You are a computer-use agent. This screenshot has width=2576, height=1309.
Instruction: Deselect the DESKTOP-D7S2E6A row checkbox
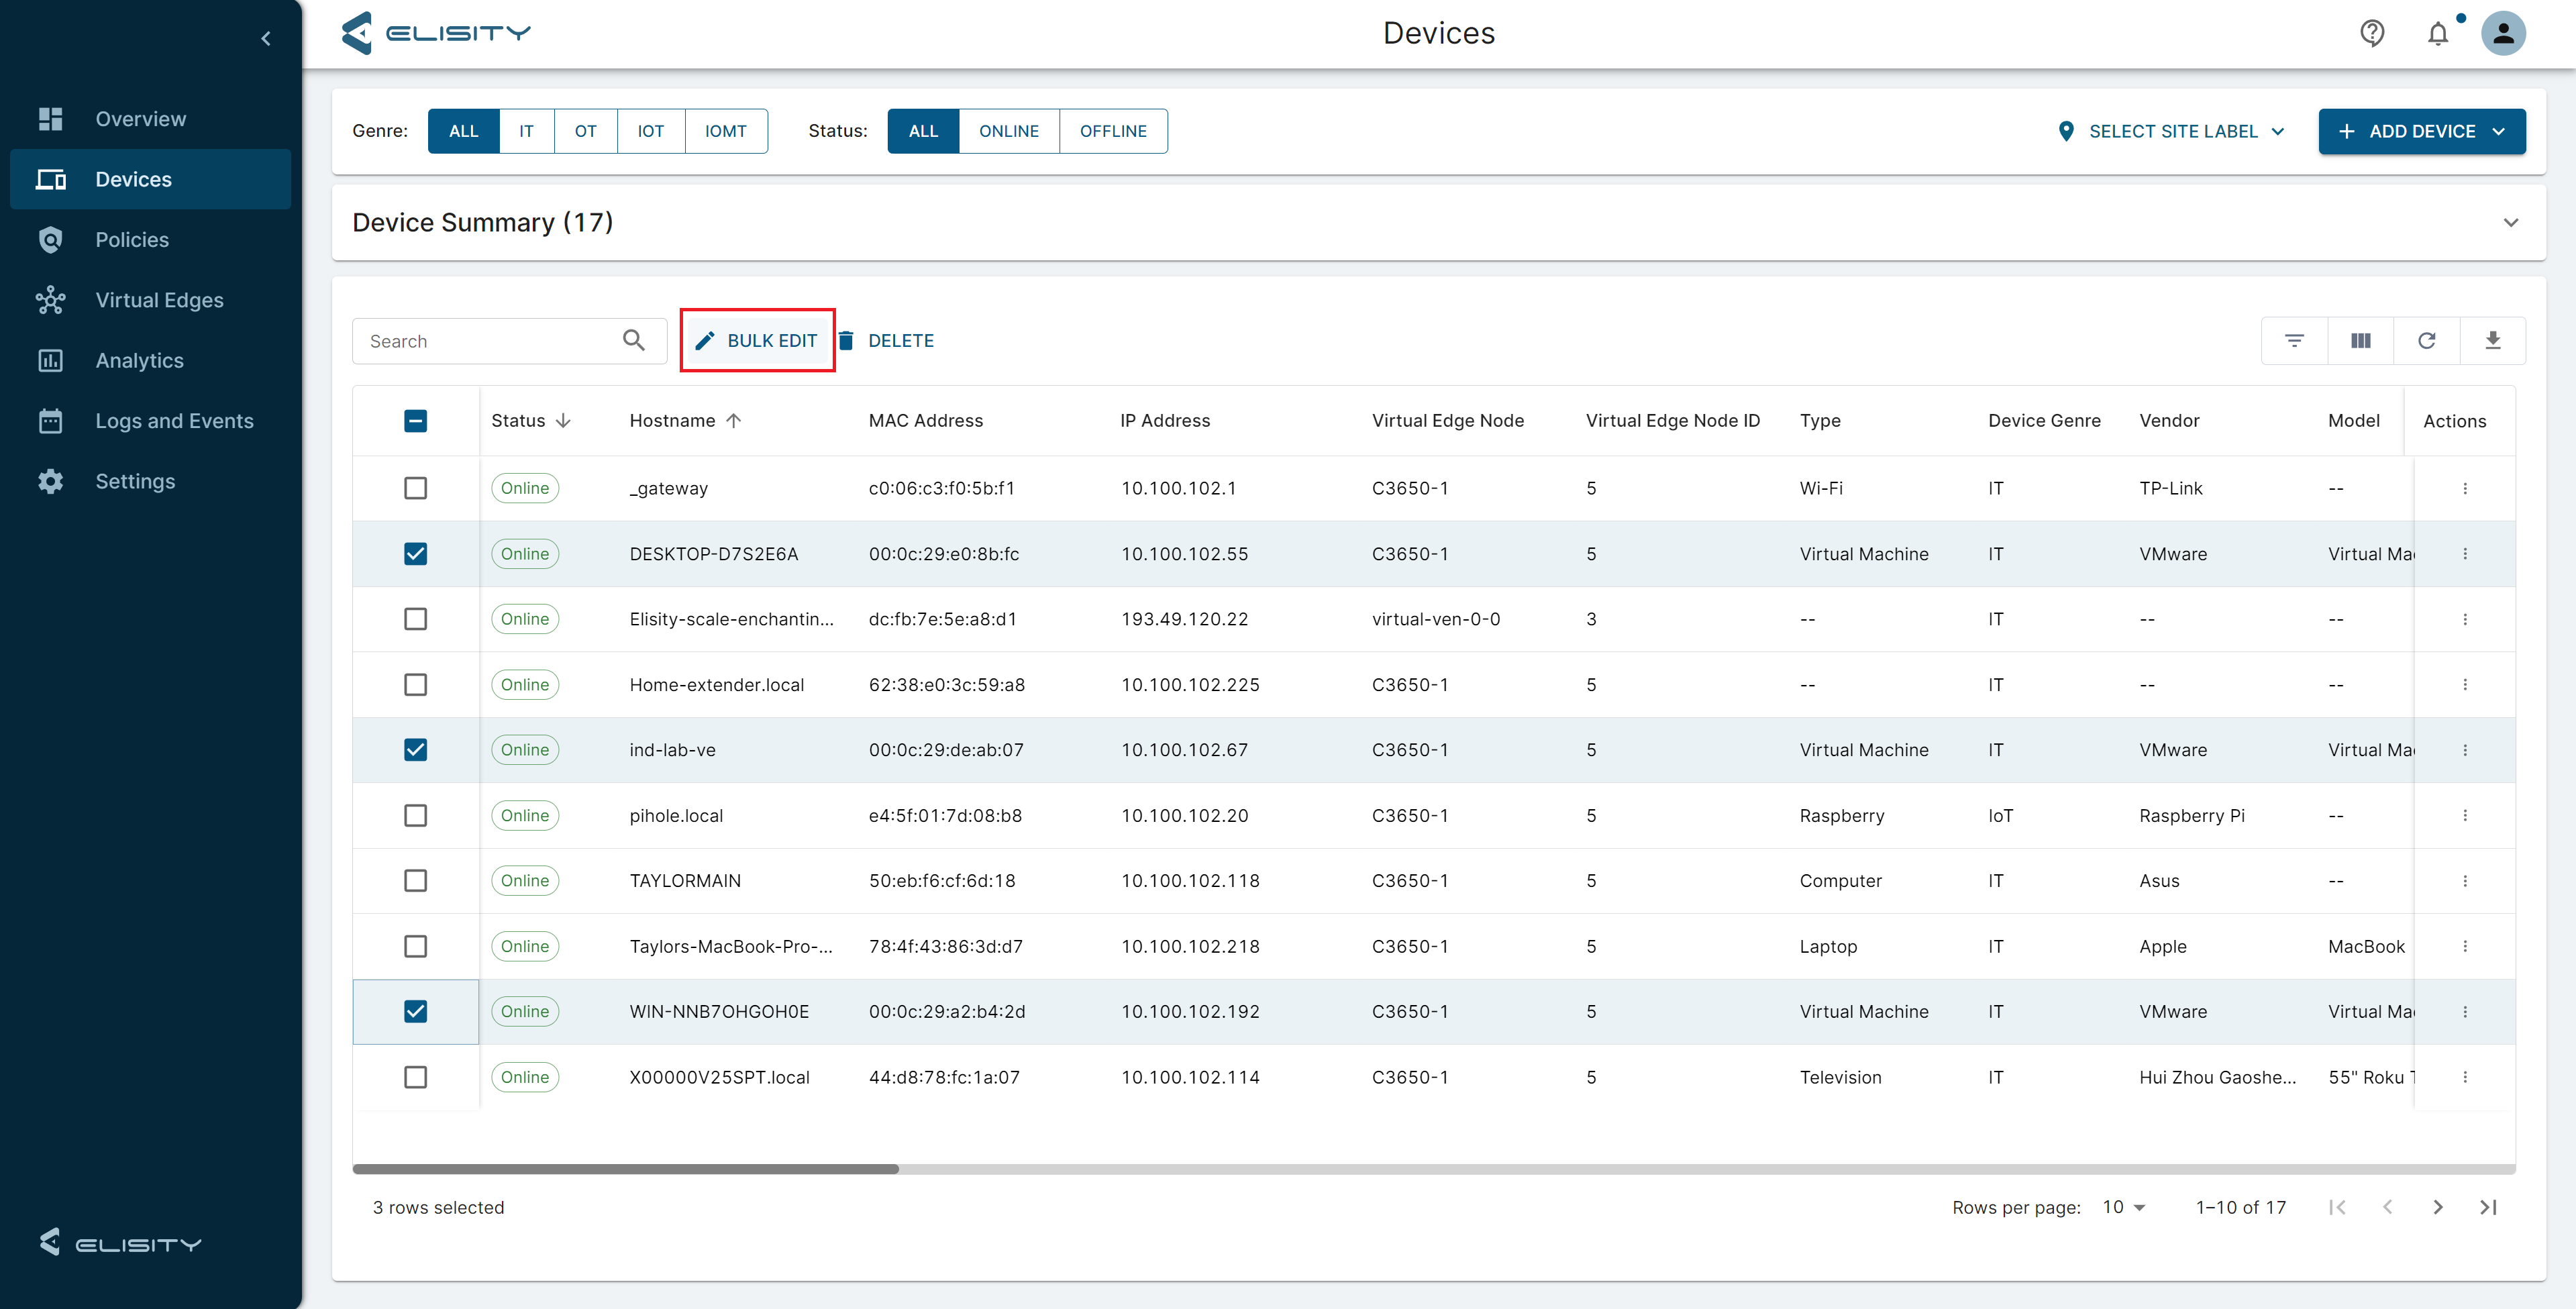pyautogui.click(x=415, y=553)
